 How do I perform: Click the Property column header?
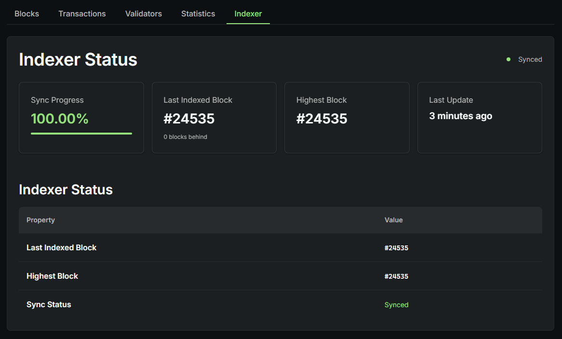point(40,220)
